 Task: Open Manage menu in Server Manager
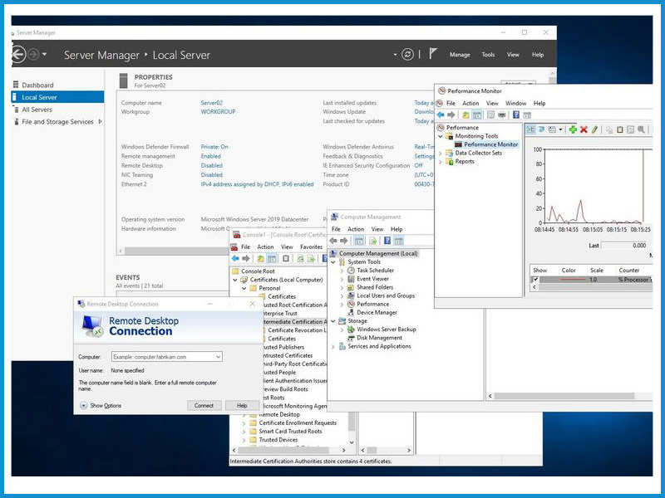pos(460,55)
